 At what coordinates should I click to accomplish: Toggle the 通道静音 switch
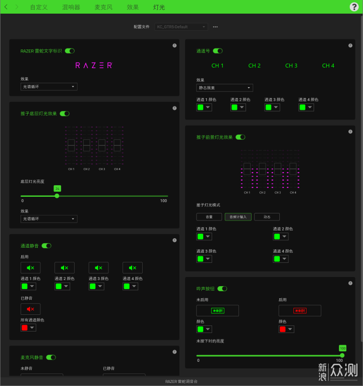(x=46, y=246)
